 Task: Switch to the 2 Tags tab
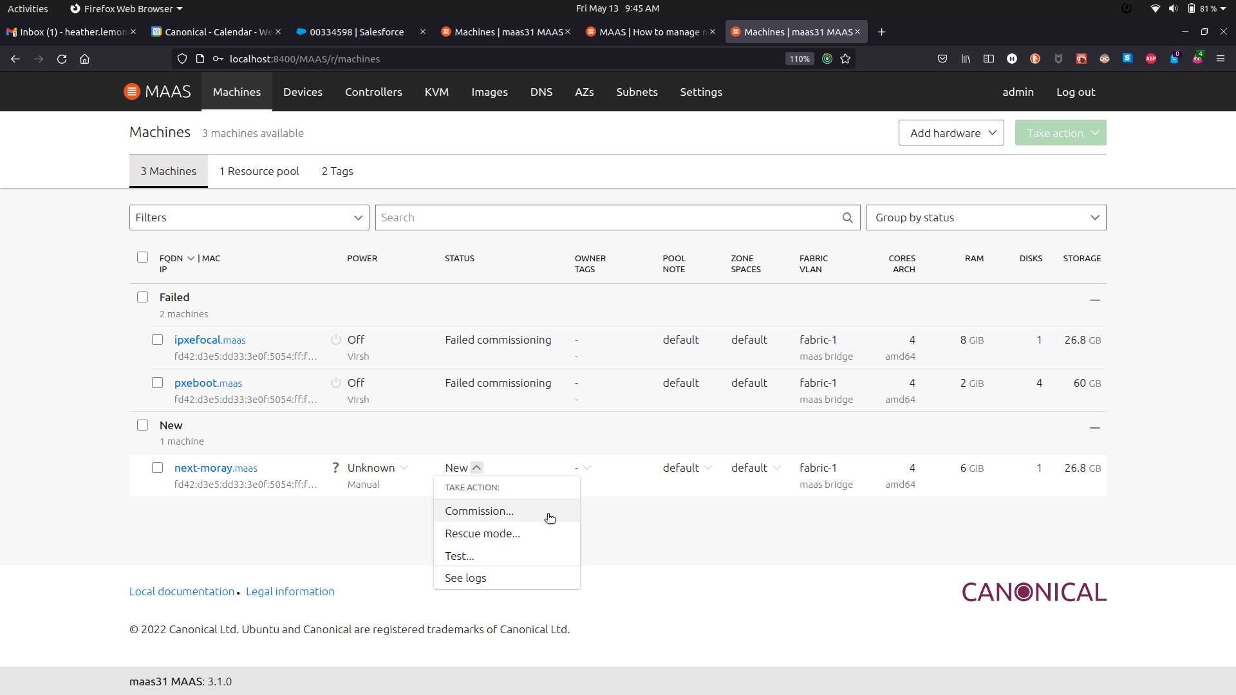[x=337, y=171]
